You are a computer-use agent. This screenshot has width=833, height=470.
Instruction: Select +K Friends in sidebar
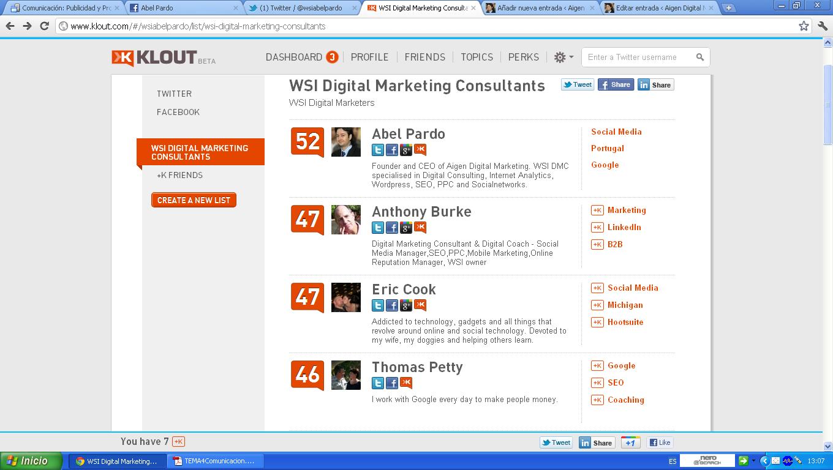(179, 175)
